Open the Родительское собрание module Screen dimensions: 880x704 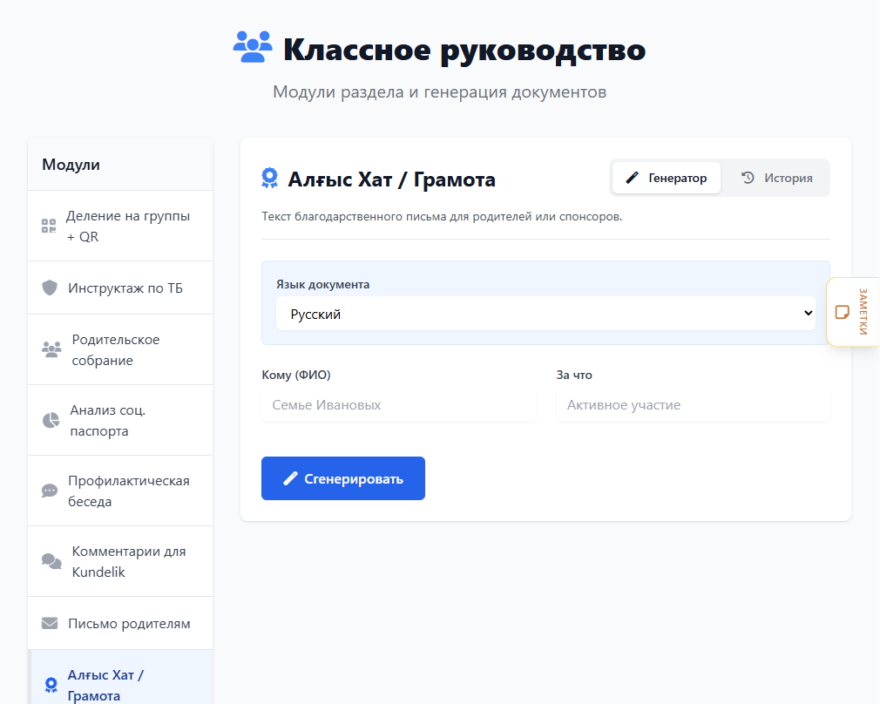(120, 349)
